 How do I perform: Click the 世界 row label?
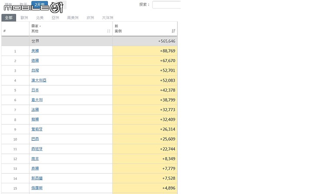click(35, 41)
